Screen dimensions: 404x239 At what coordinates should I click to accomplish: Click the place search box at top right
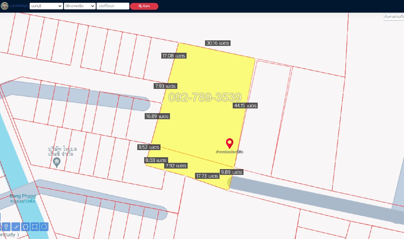(394, 17)
